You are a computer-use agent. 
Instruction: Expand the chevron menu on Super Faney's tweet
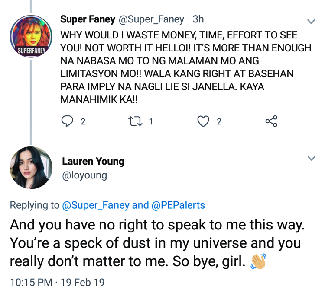click(x=311, y=21)
